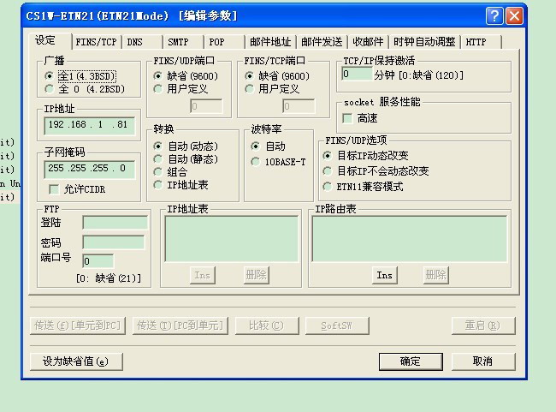
Task: Click the TCP/IP keep-alive minutes field
Action: click(x=356, y=75)
